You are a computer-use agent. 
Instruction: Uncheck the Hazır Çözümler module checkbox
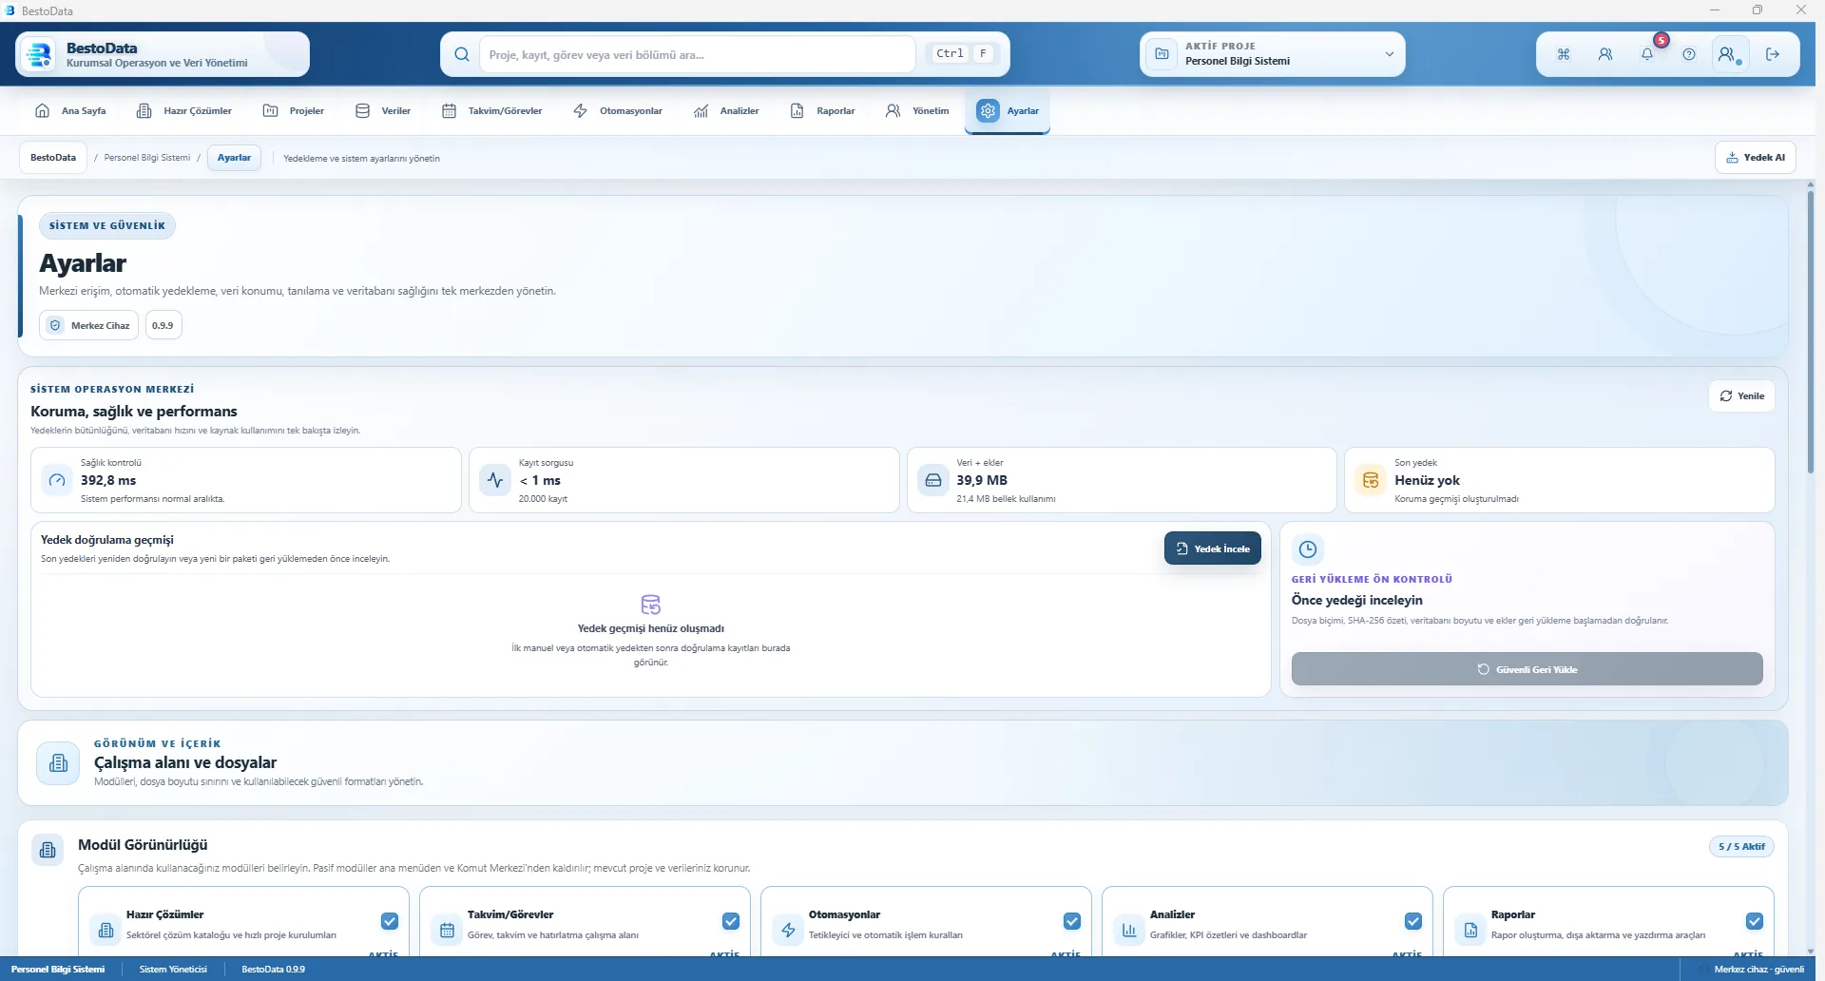coord(390,921)
